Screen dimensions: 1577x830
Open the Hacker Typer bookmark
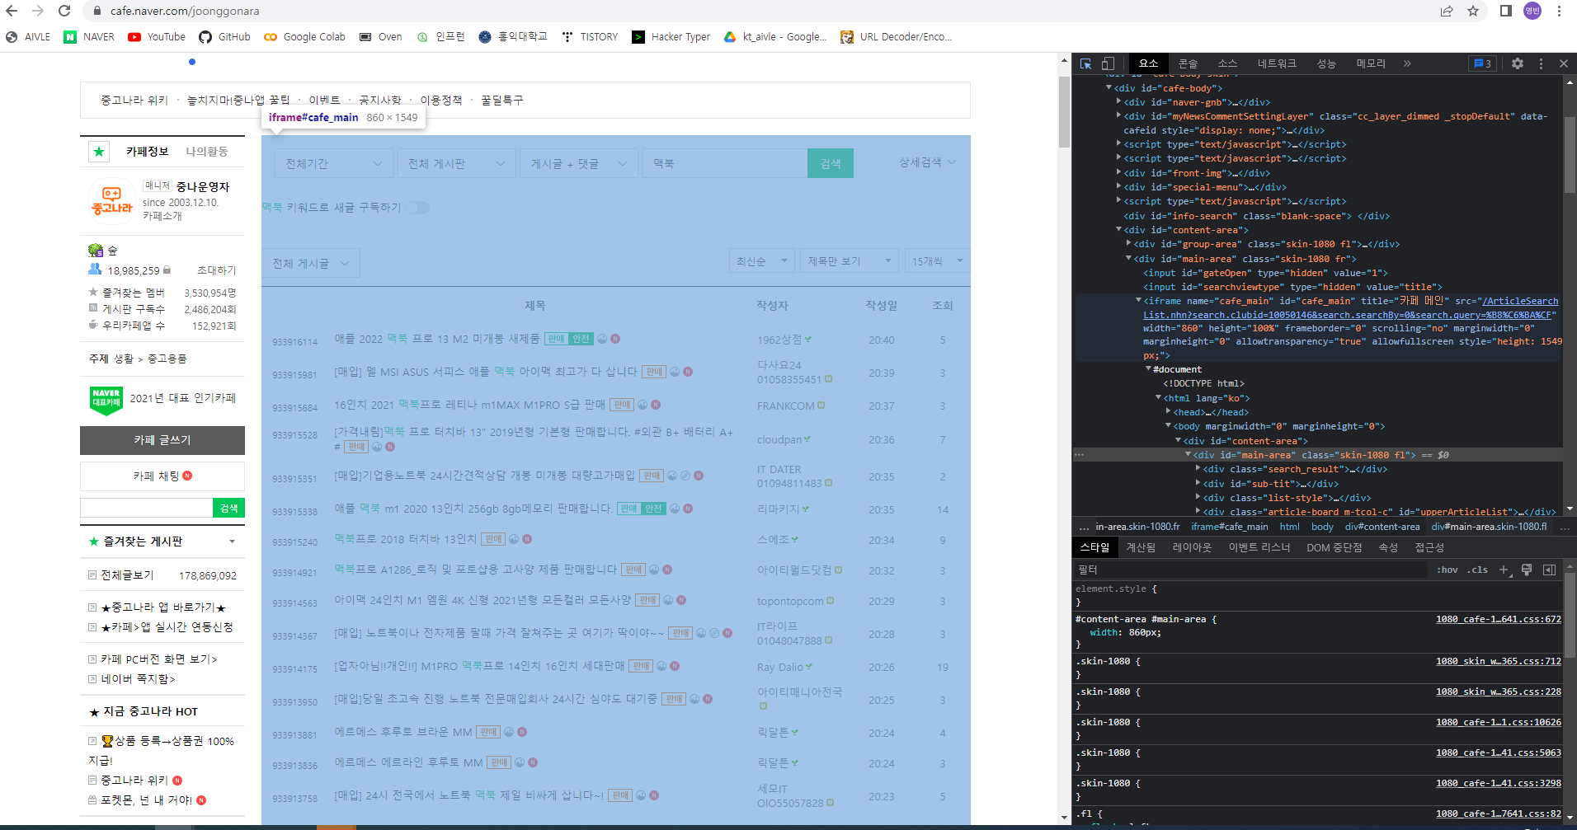click(671, 37)
